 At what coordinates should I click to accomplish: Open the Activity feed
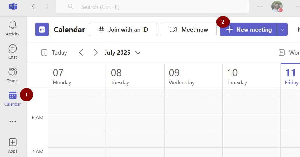[x=13, y=28]
